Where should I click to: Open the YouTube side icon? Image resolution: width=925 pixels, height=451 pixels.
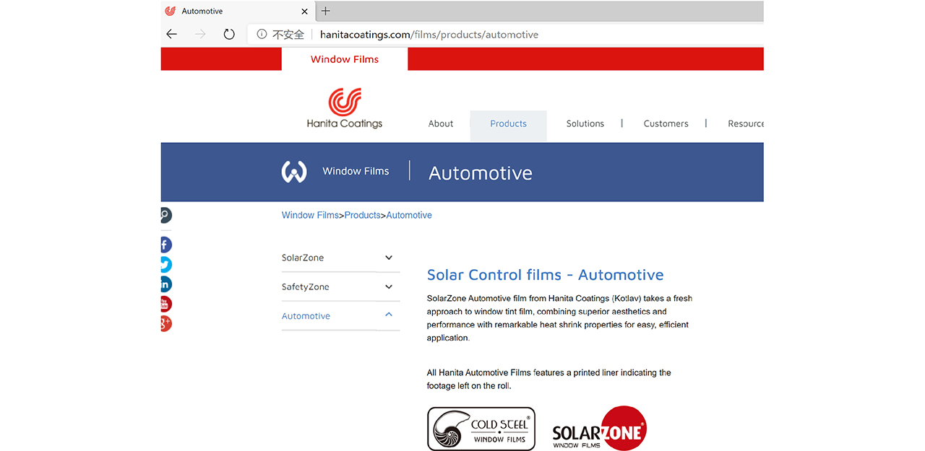pyautogui.click(x=165, y=304)
